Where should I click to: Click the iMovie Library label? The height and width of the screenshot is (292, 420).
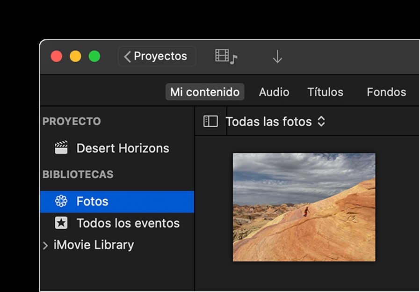pyautogui.click(x=94, y=245)
